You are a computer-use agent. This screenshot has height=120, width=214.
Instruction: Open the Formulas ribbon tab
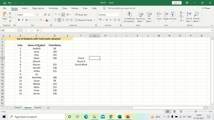point(53,8)
